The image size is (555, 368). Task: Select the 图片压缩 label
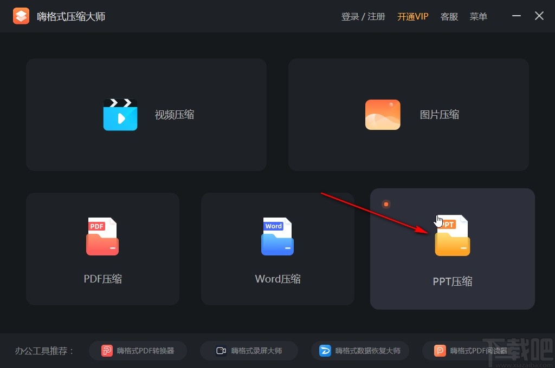point(439,115)
